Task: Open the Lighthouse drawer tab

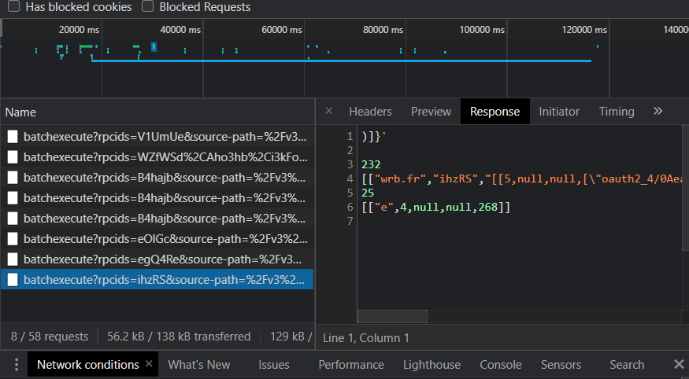Action: (x=432, y=365)
